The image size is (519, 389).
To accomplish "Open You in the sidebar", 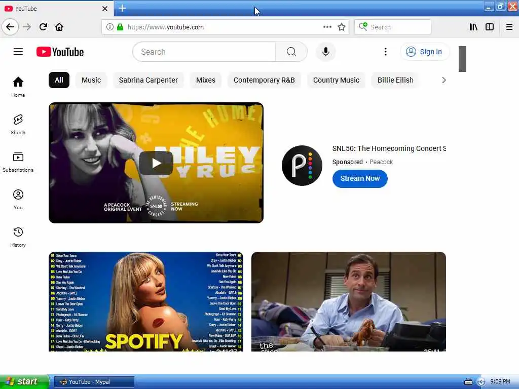I will (x=18, y=200).
